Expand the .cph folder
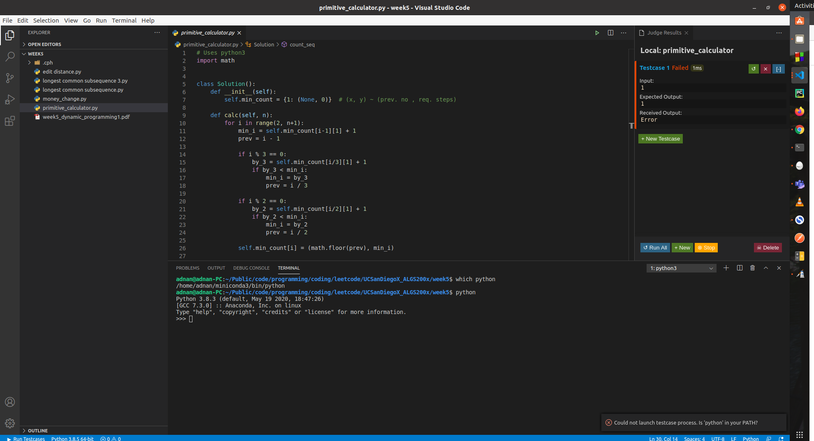 29,62
